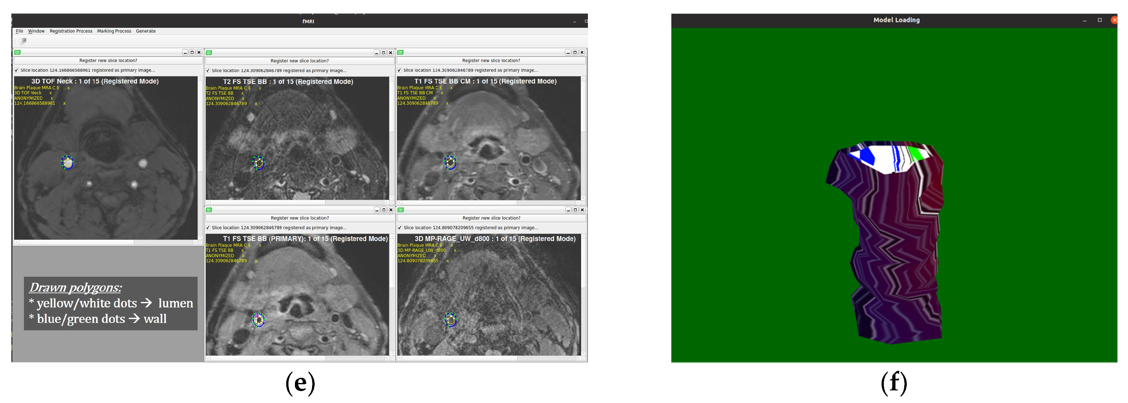Viewport: 1128px width, 403px height.
Task: Maximize the 3D MP-RAGE_UW_d800 subwindow
Action: tap(575, 210)
